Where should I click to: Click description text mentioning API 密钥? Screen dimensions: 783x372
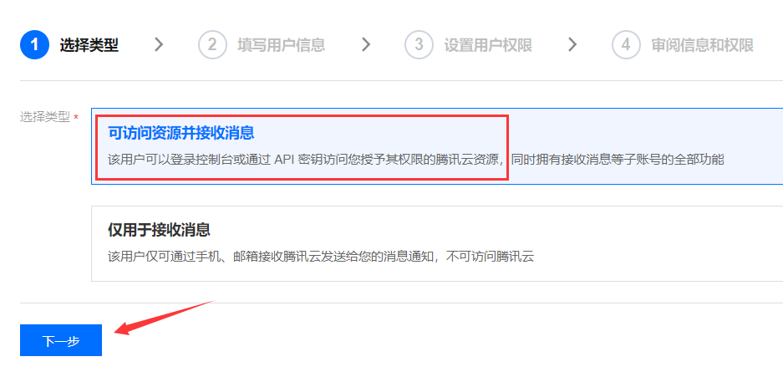pos(415,161)
